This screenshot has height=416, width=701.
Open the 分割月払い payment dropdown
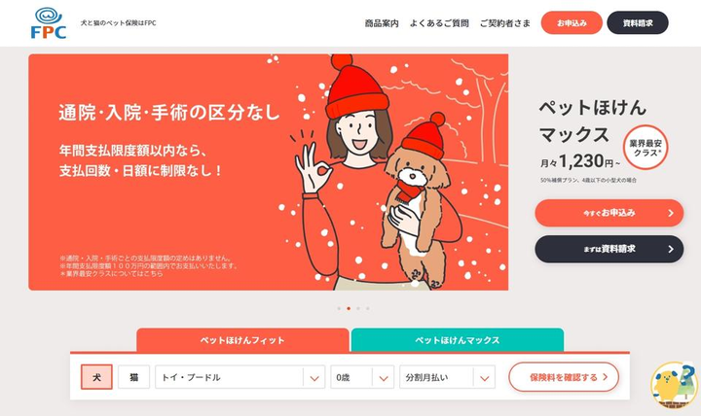click(x=447, y=377)
